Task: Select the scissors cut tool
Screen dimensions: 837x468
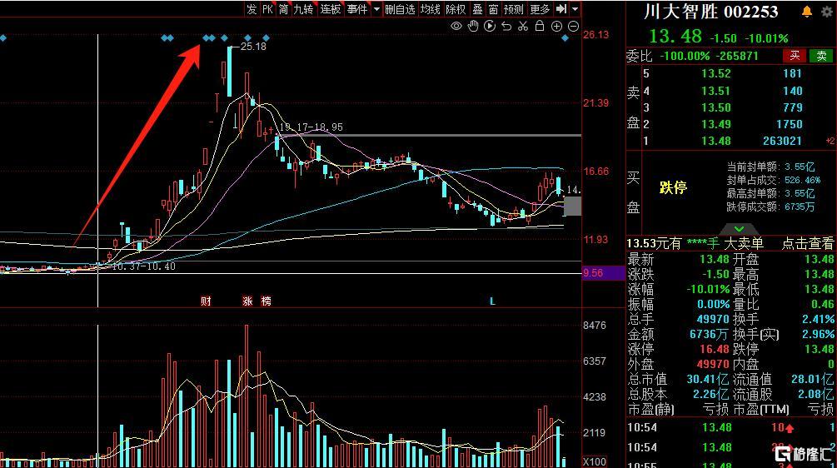Action: [523, 26]
